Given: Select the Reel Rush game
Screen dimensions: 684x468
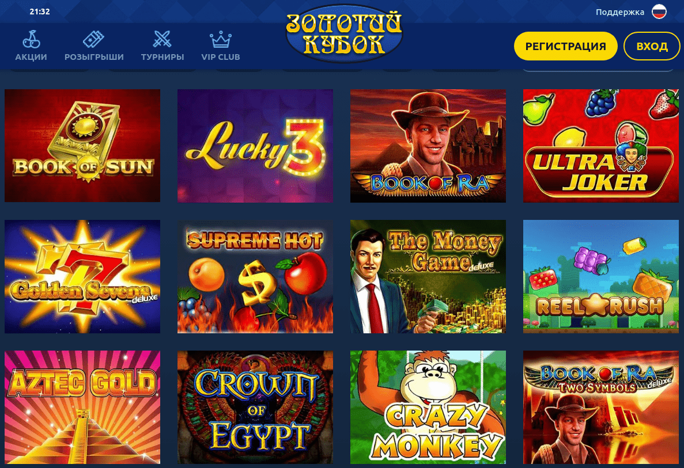Looking at the screenshot, I should point(600,276).
